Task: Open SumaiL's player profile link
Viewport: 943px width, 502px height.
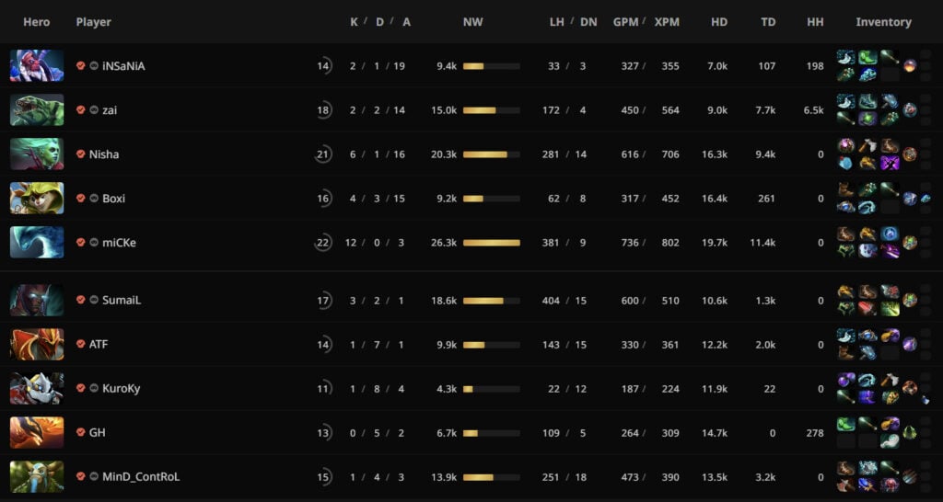Action: tap(122, 300)
